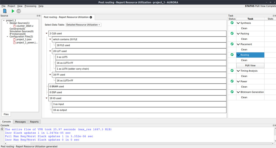Select the '3 as input' row
This screenshot has width=276, height=148.
pyautogui.click(x=139, y=104)
